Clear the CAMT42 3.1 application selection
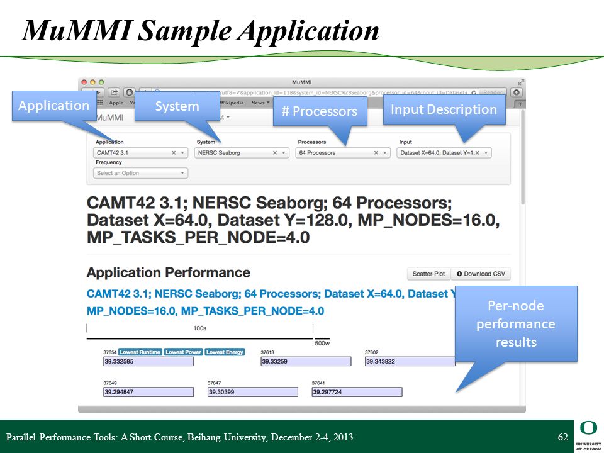 (x=174, y=153)
